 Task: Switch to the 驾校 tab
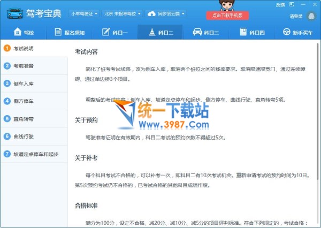coord(24,32)
